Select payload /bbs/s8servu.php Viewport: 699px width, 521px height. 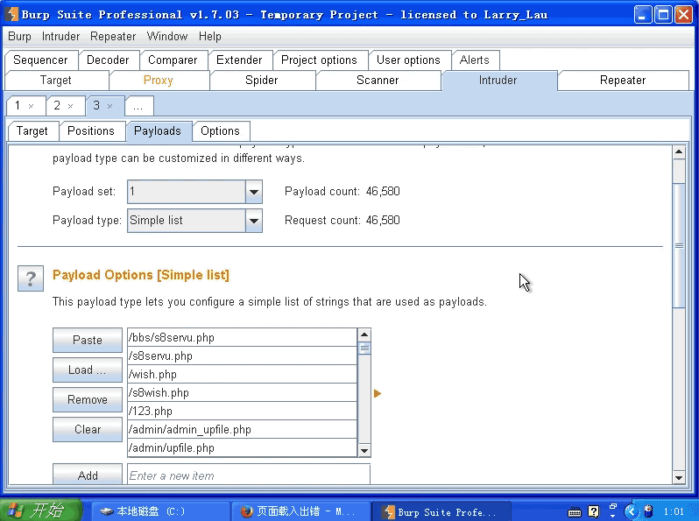tap(242, 338)
